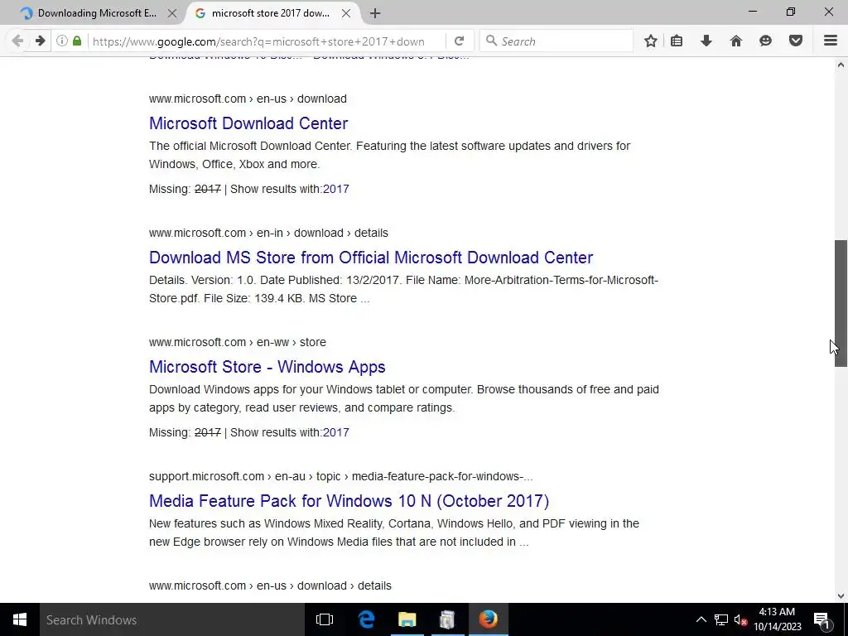
Task: Click the muted volume tray icon
Action: 740,619
